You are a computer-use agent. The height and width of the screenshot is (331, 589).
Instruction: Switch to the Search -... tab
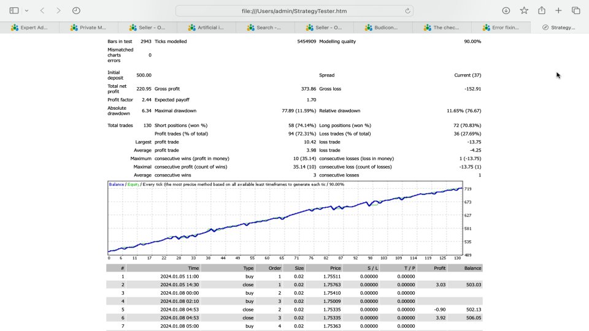[x=265, y=28]
